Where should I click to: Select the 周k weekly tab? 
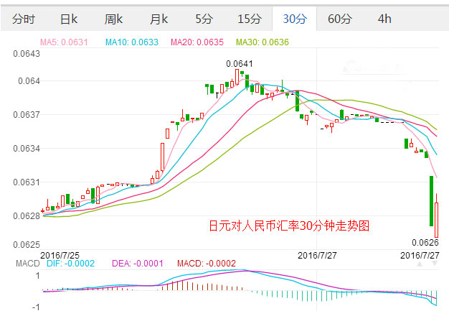click(x=113, y=19)
